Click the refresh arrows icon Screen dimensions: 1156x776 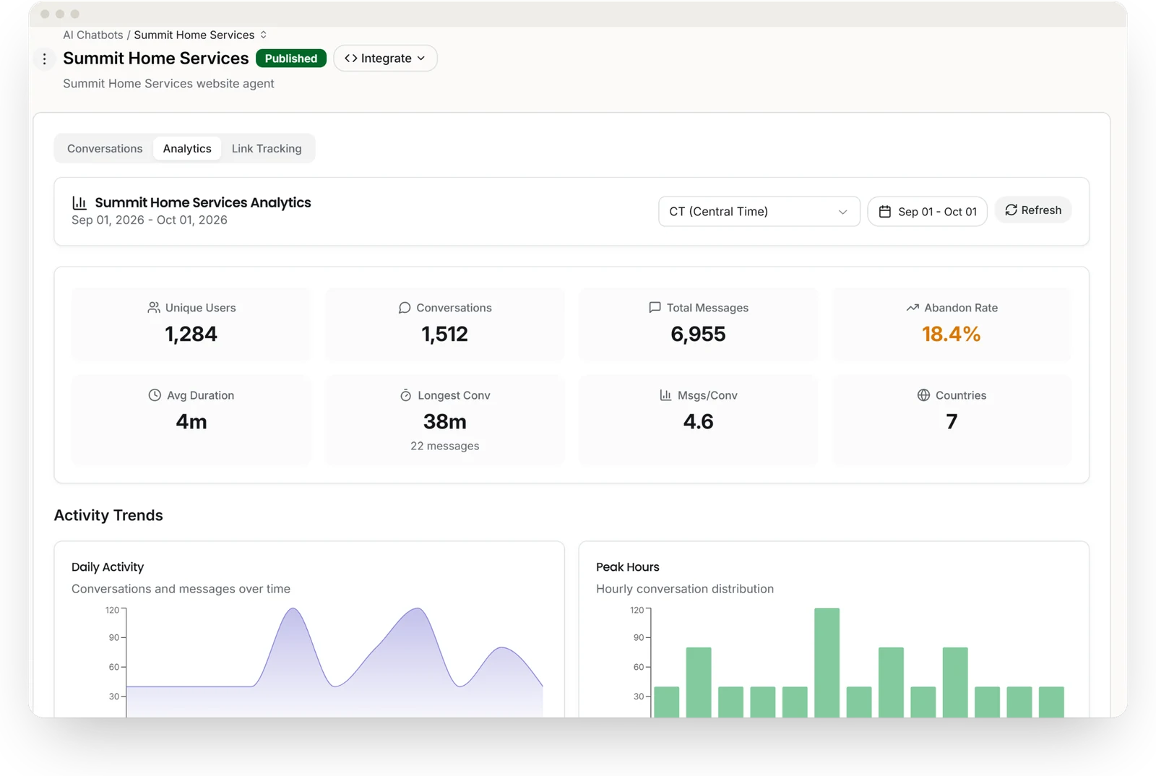pos(1011,210)
